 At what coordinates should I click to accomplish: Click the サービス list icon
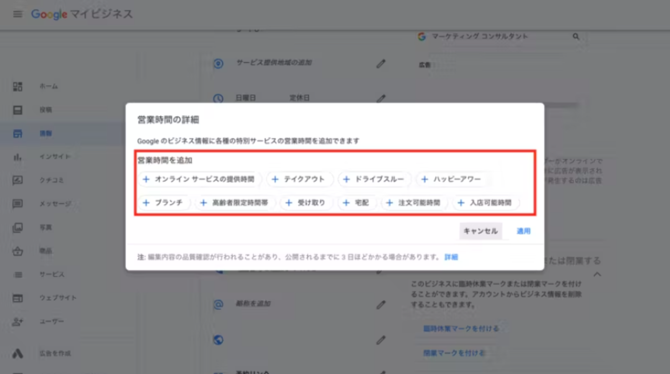18,275
